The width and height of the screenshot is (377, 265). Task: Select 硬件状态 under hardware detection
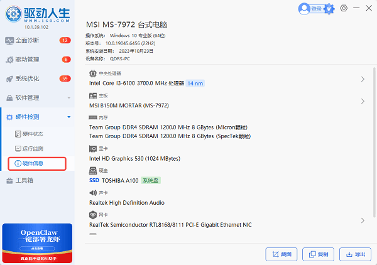[33, 134]
